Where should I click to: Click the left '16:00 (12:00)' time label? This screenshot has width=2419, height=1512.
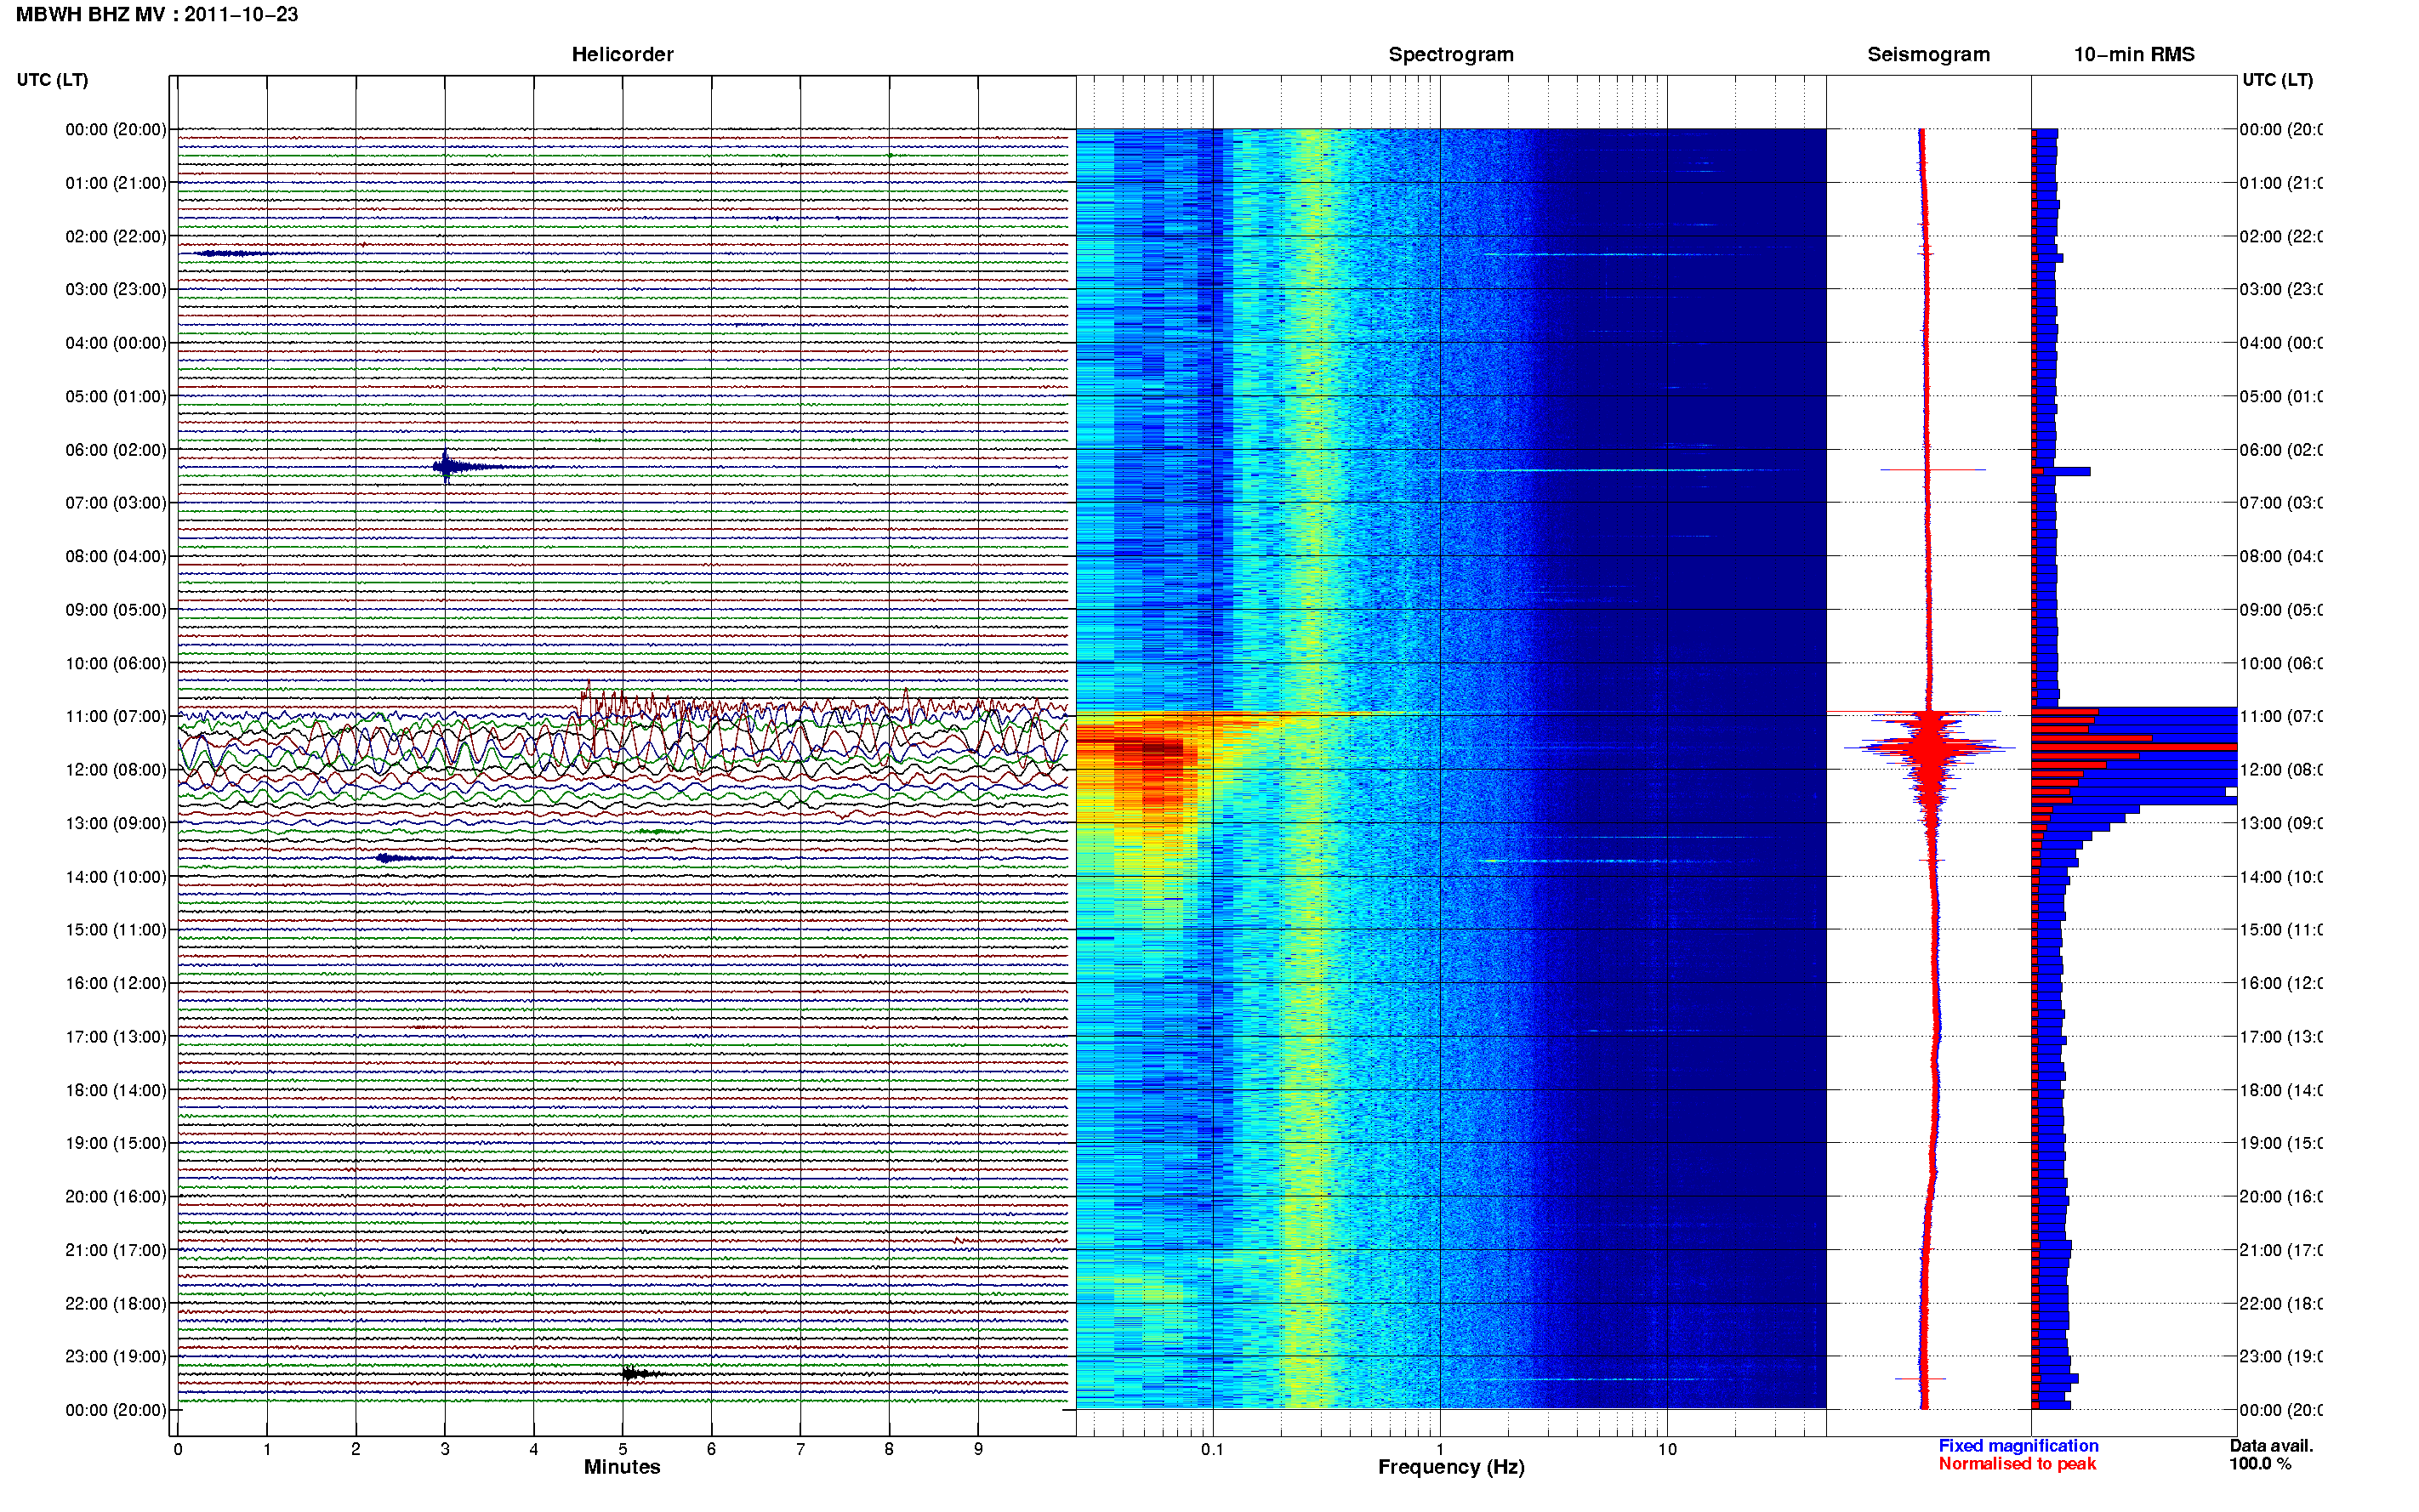116,983
